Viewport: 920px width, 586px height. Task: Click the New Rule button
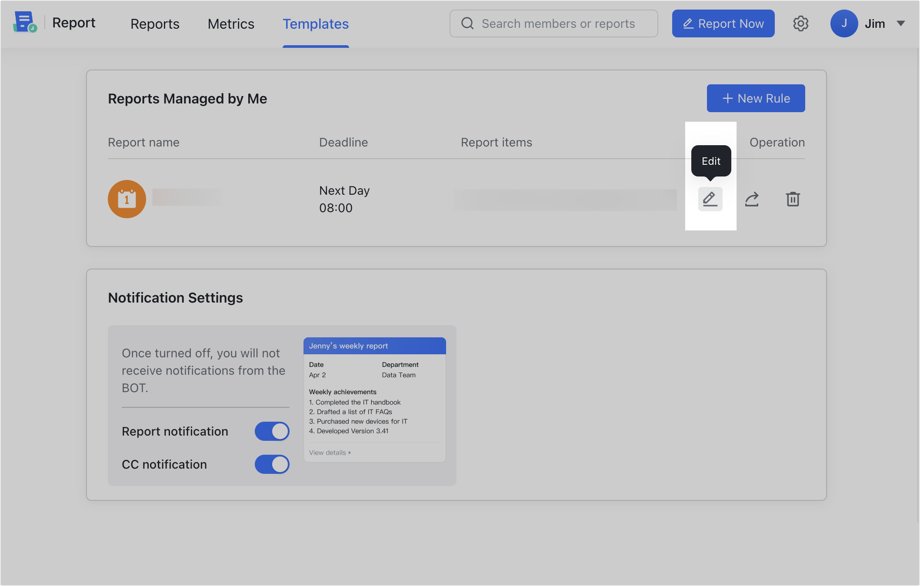756,98
